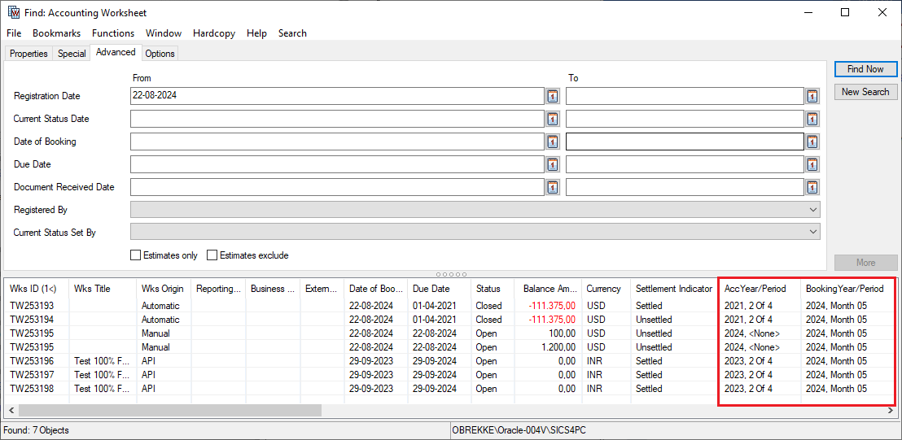
Task: Open calendar for Date of Booking To
Action: coord(812,142)
